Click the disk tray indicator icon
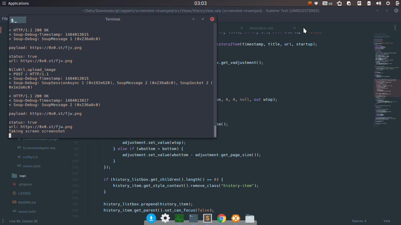 (x=359, y=4)
